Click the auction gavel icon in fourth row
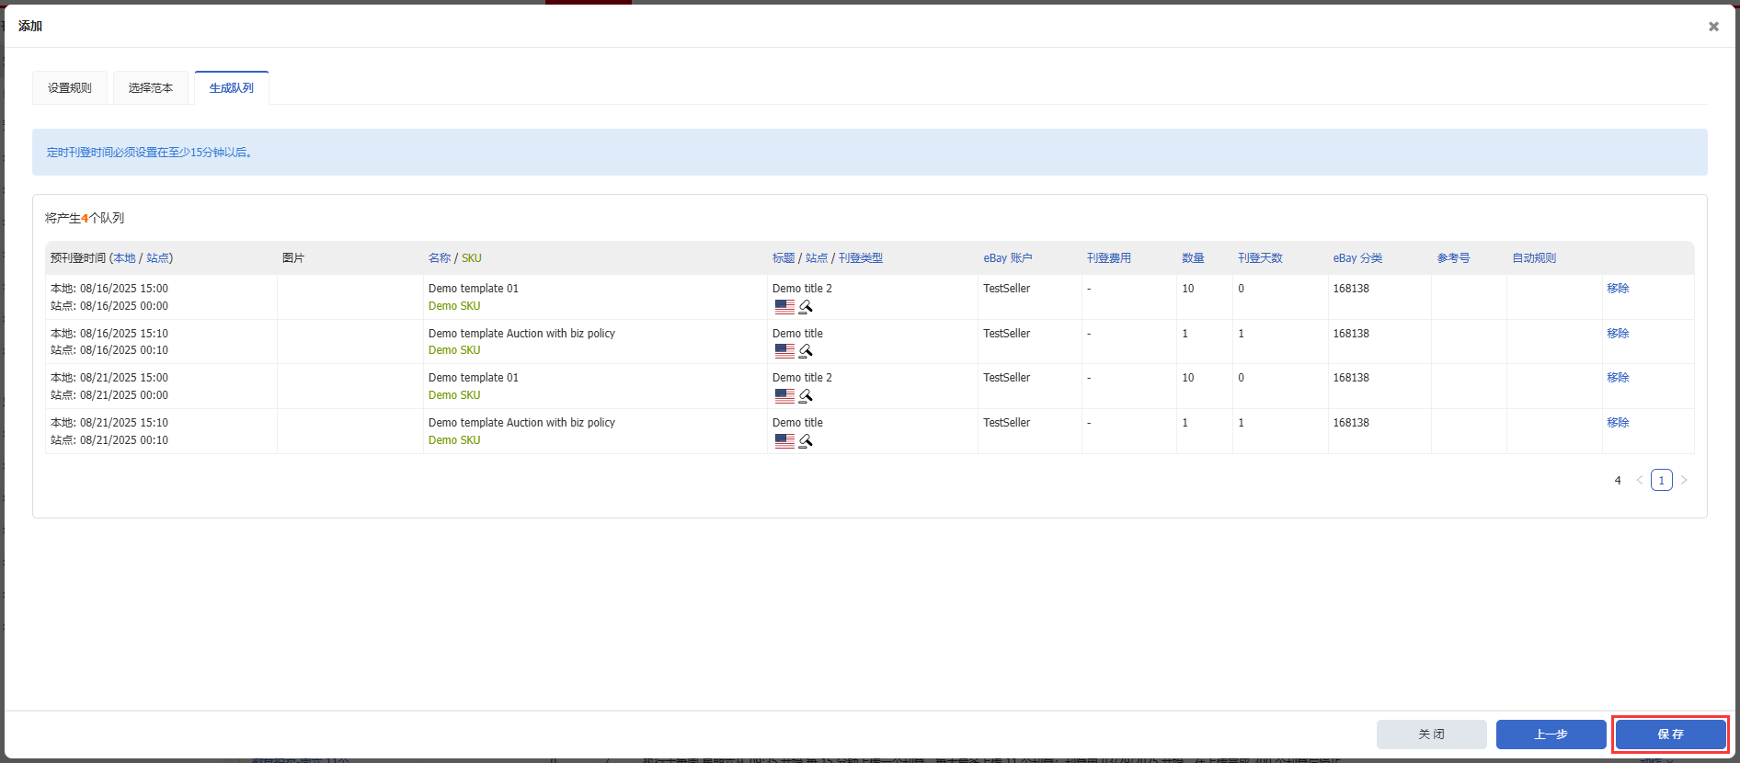 click(x=806, y=441)
